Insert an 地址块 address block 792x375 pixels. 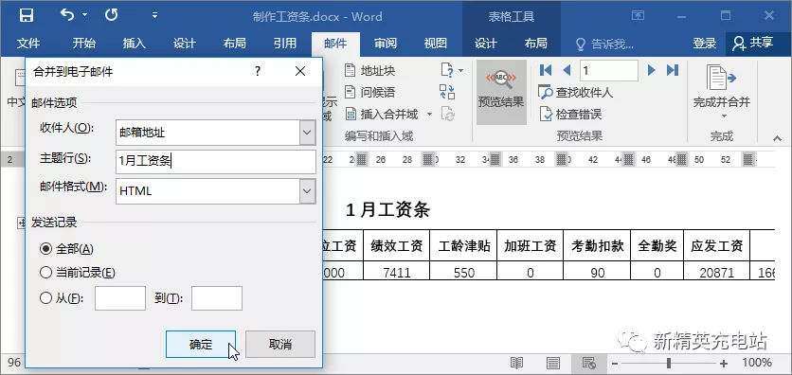click(369, 71)
